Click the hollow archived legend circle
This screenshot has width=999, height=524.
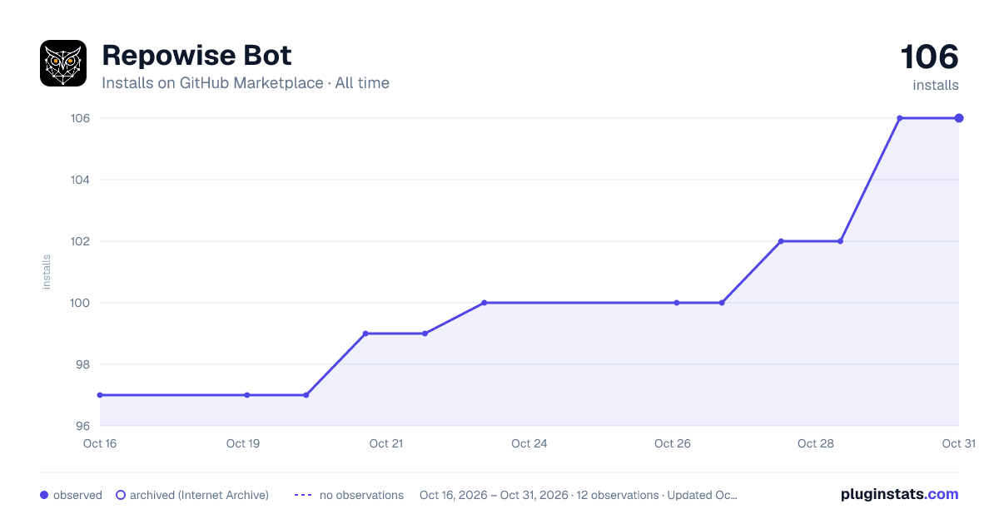tap(121, 495)
